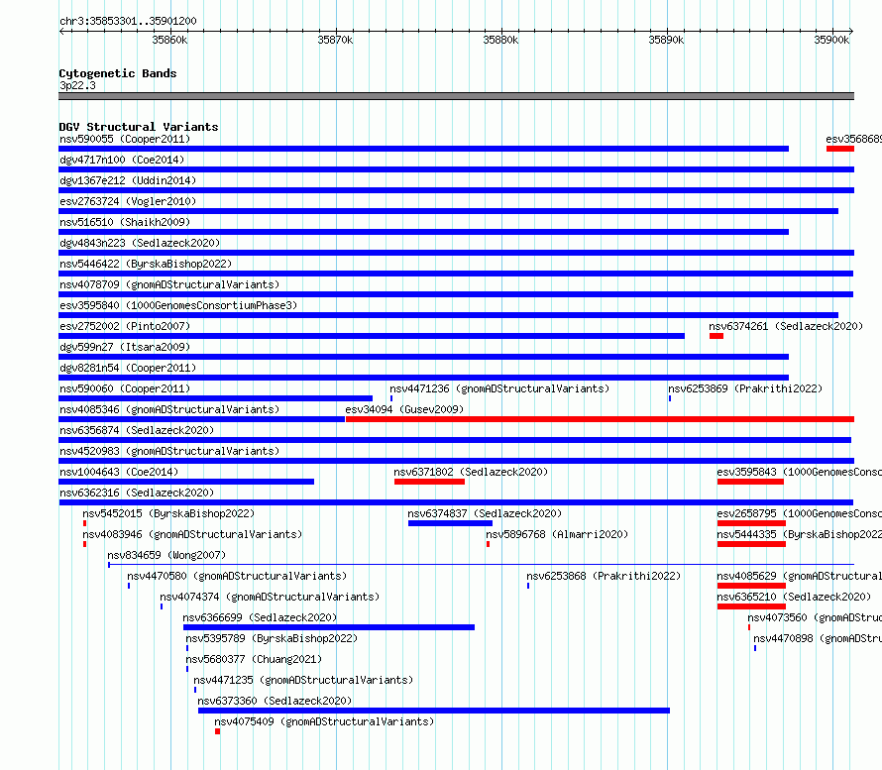Click the long red esv34094 bar

pyautogui.click(x=600, y=419)
